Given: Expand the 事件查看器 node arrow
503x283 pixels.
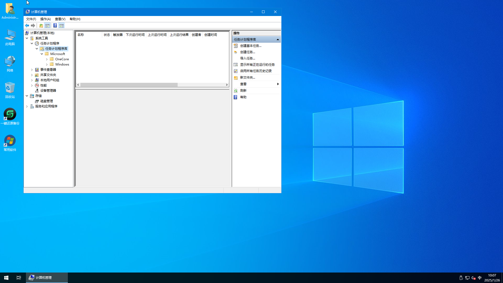Looking at the screenshot, I should [32, 70].
